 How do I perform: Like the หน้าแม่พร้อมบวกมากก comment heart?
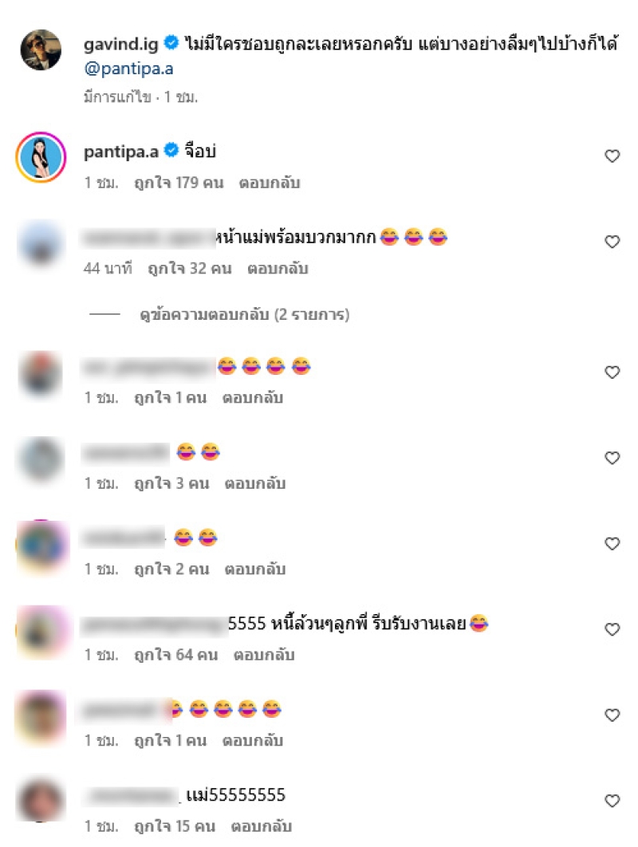click(612, 242)
